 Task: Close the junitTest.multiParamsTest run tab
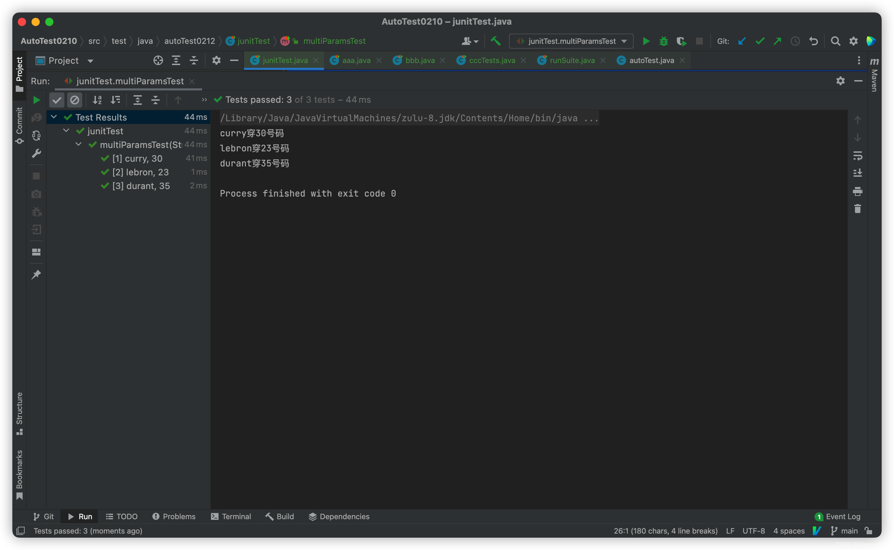192,81
